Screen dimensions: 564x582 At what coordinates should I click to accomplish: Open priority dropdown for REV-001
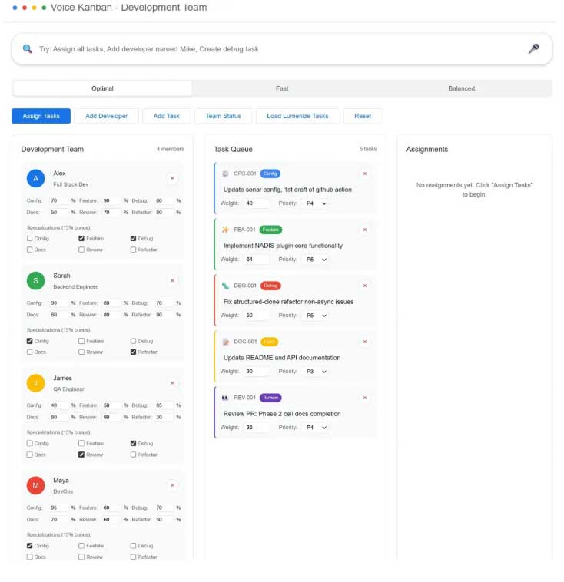click(x=317, y=428)
